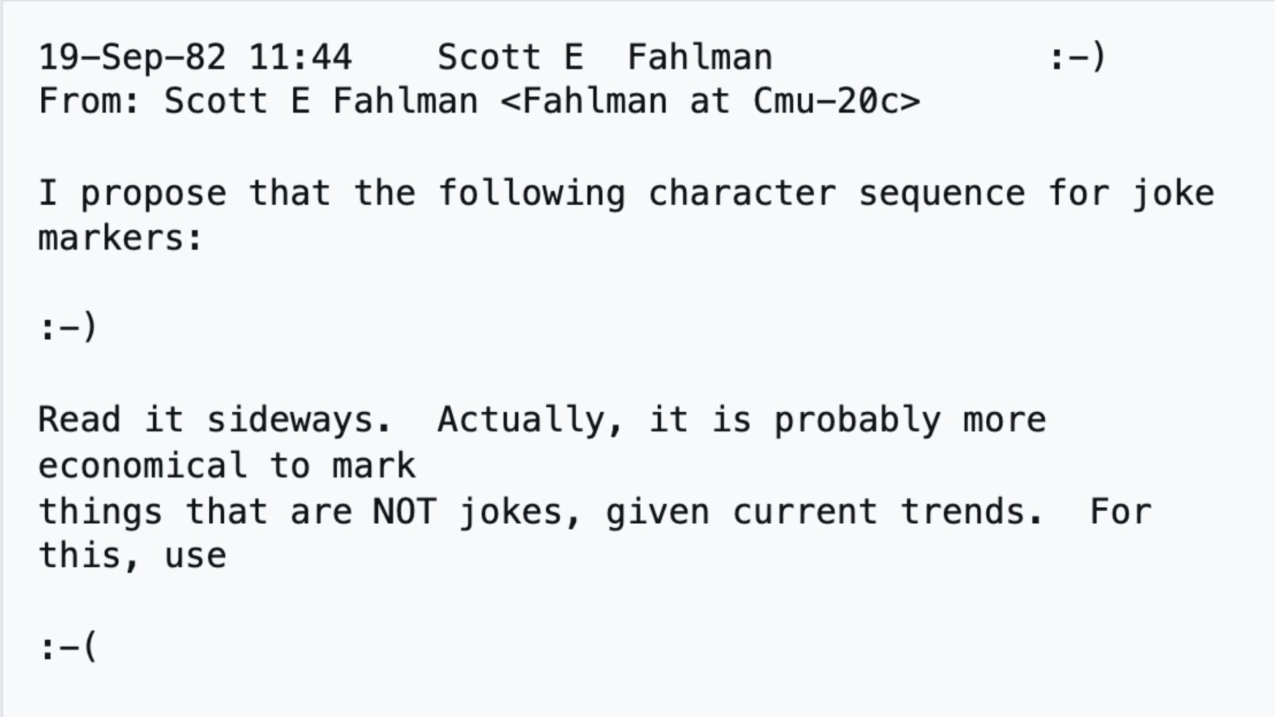
Task: Click the "From:" label
Action: 90,102
